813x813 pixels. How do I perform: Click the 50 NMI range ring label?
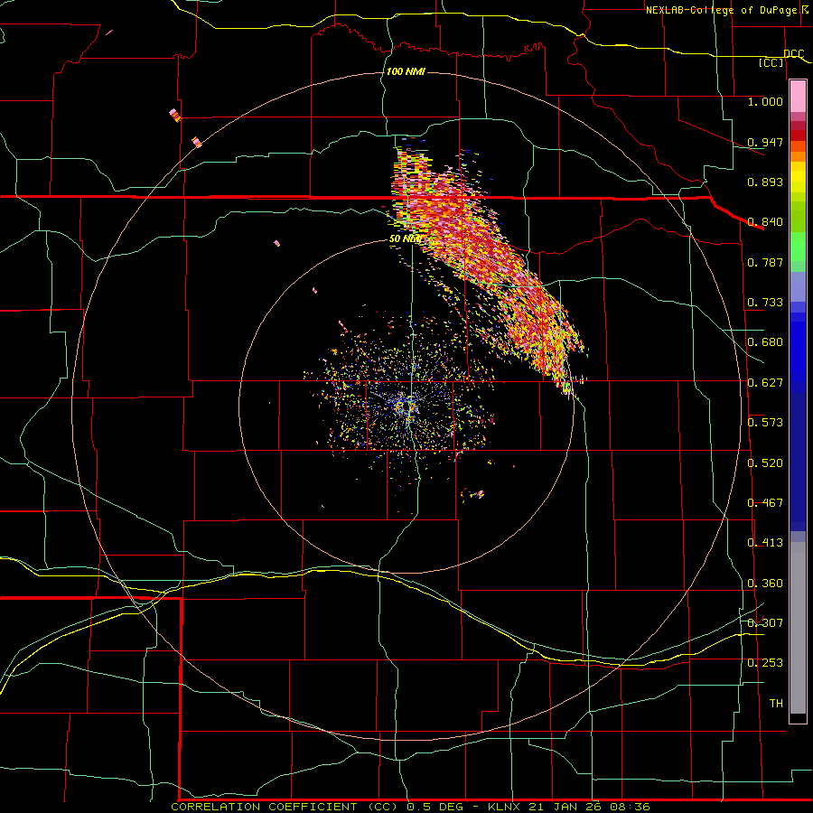tap(406, 238)
